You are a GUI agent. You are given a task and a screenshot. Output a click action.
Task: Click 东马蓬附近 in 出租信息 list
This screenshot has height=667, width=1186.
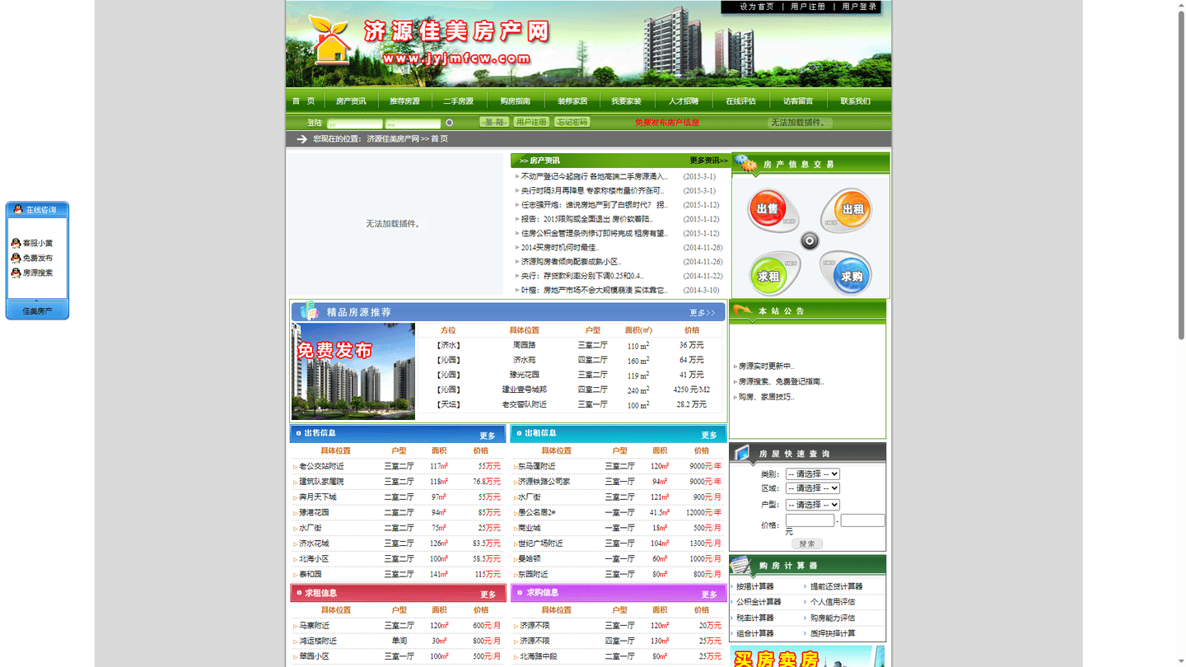coord(537,466)
